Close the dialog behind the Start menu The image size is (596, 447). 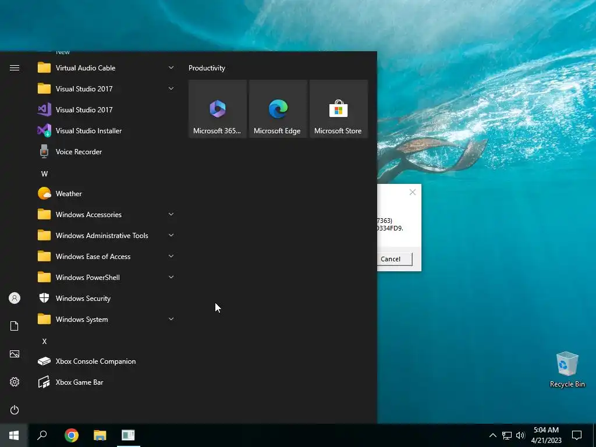coord(413,192)
